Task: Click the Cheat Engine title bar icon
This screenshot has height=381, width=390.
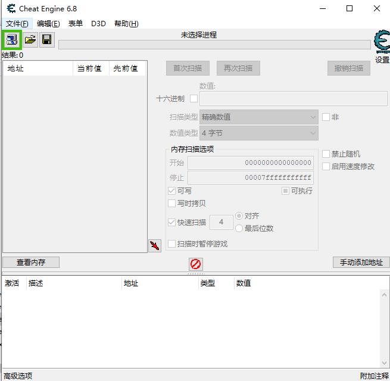Action: pyautogui.click(x=11, y=9)
